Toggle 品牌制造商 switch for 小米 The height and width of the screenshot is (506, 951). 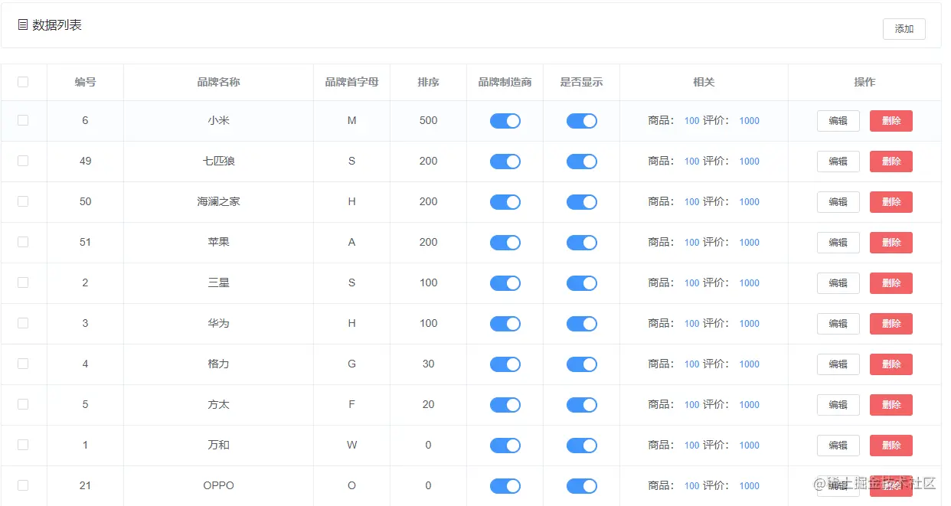pyautogui.click(x=505, y=121)
